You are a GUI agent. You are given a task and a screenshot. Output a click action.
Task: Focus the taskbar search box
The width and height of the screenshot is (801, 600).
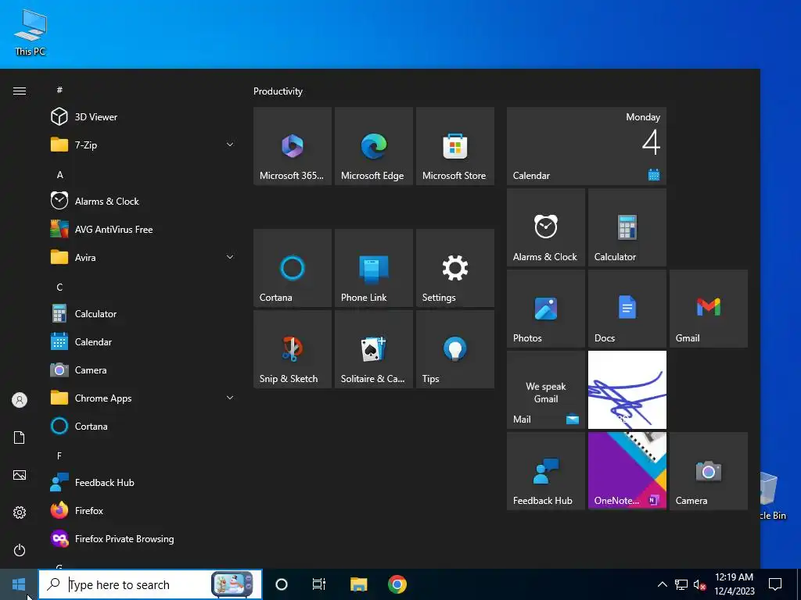150,584
